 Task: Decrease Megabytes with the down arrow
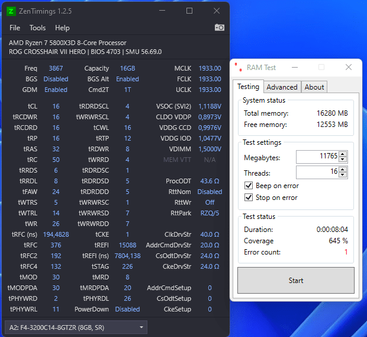pyautogui.click(x=343, y=160)
